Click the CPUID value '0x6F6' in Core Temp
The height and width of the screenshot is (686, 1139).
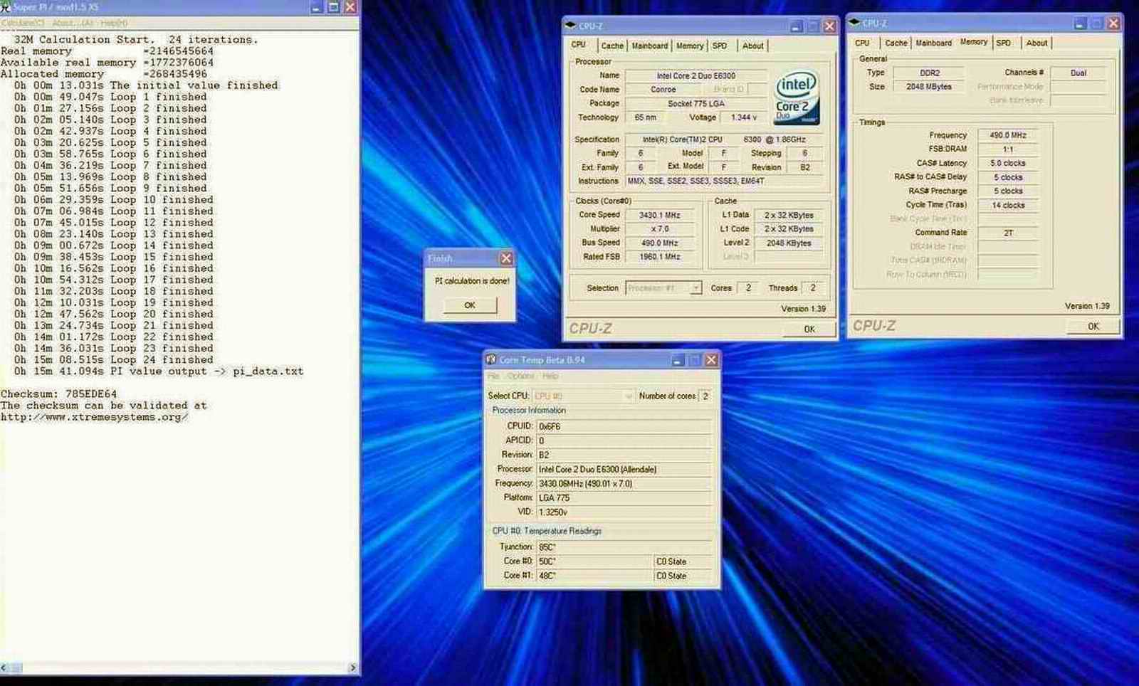(x=624, y=426)
